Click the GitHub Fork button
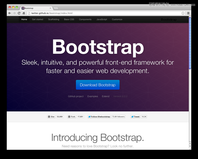This screenshot has width=198, height=159. (72, 117)
